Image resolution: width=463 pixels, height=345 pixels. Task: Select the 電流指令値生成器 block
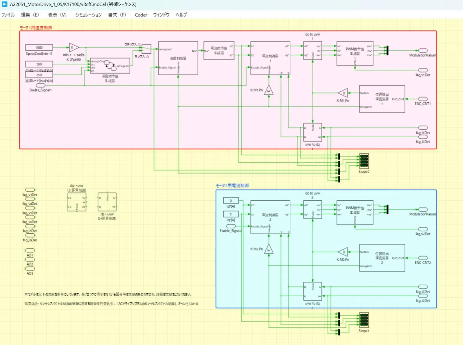(x=219, y=51)
